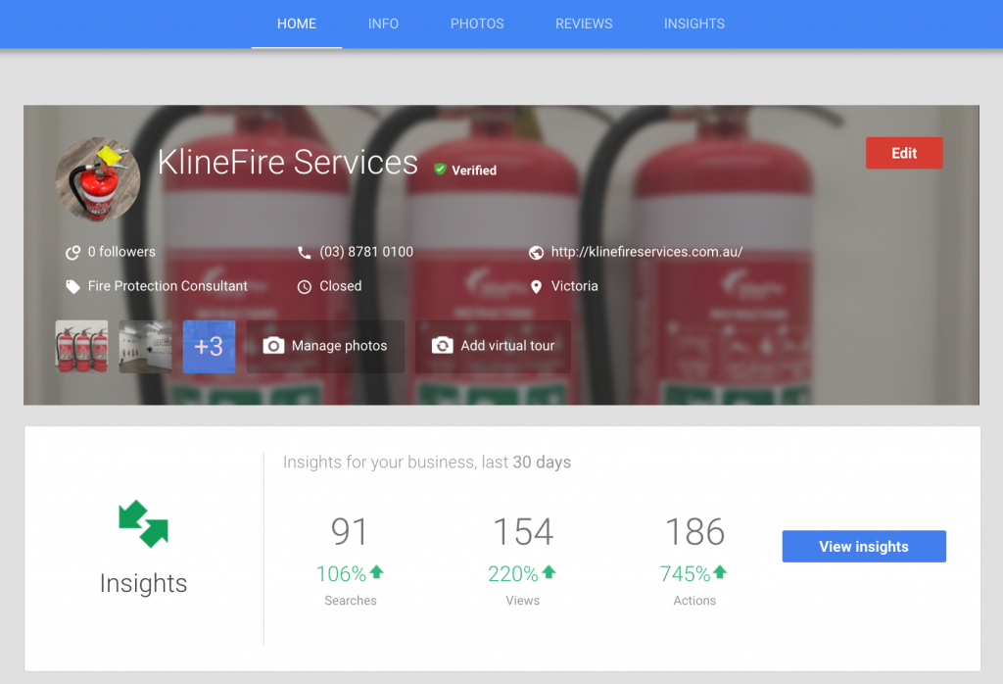The image size is (1003, 684).
Task: Click the green up arrow beside 220%
Action: 549,572
